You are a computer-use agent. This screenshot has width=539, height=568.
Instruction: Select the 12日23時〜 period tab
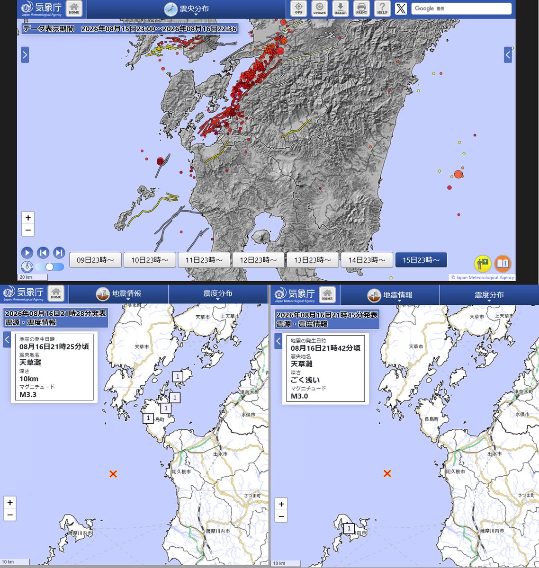pyautogui.click(x=258, y=260)
